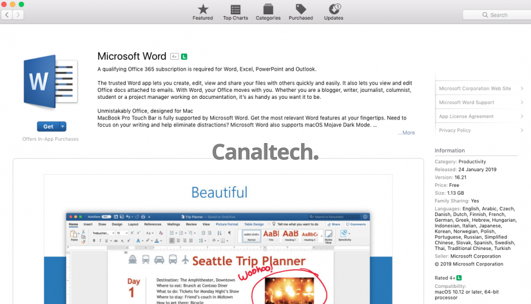Click the Languages list text
This screenshot has height=304, width=531.
pos(475,229)
